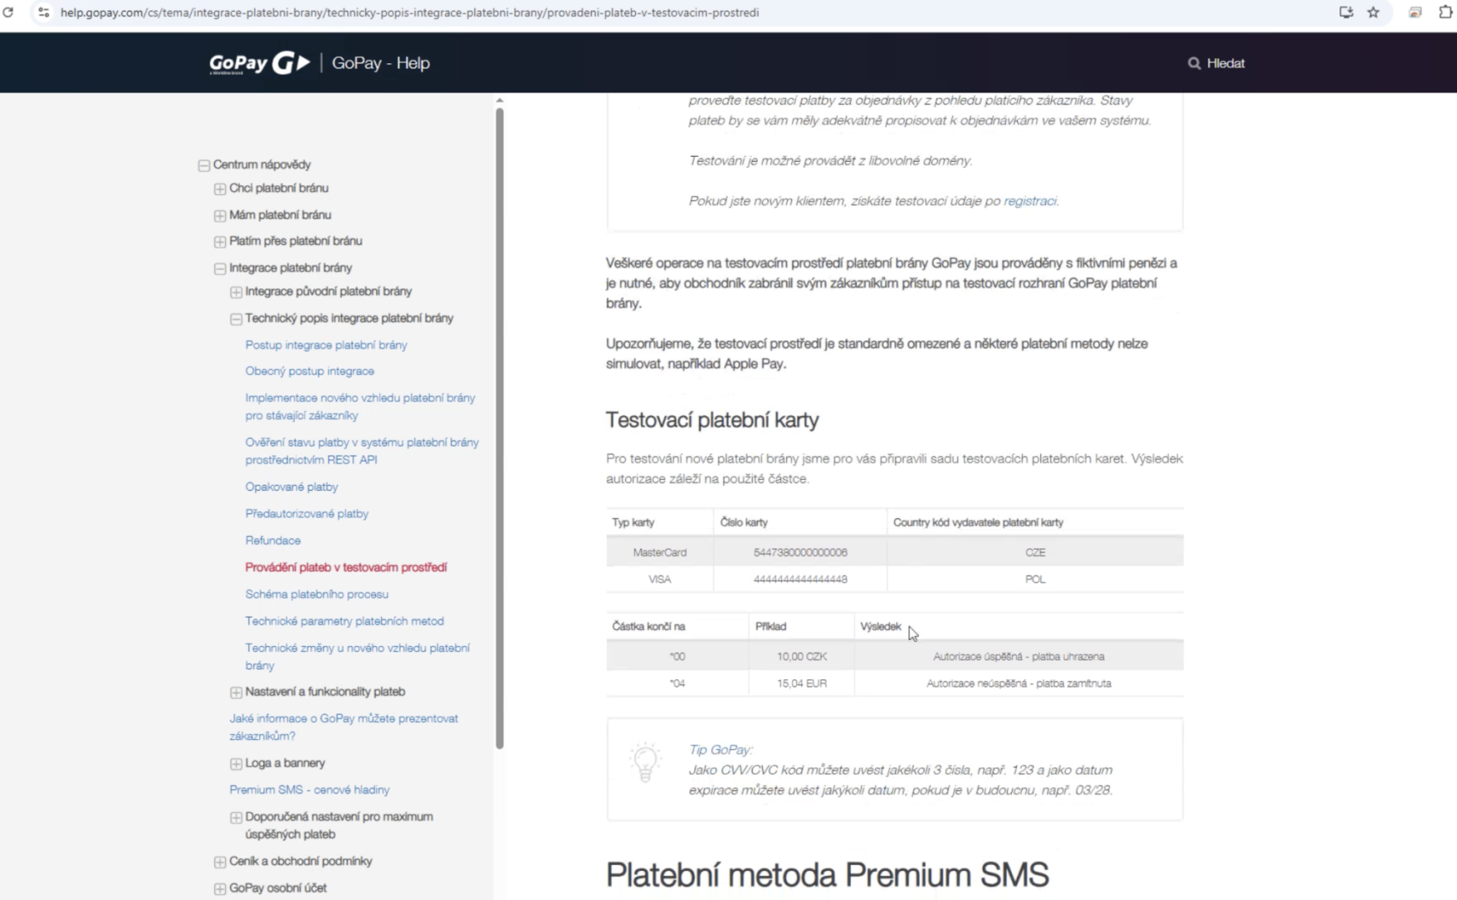This screenshot has height=900, width=1457.
Task: Expand the Loga a bannery node
Action: (236, 764)
